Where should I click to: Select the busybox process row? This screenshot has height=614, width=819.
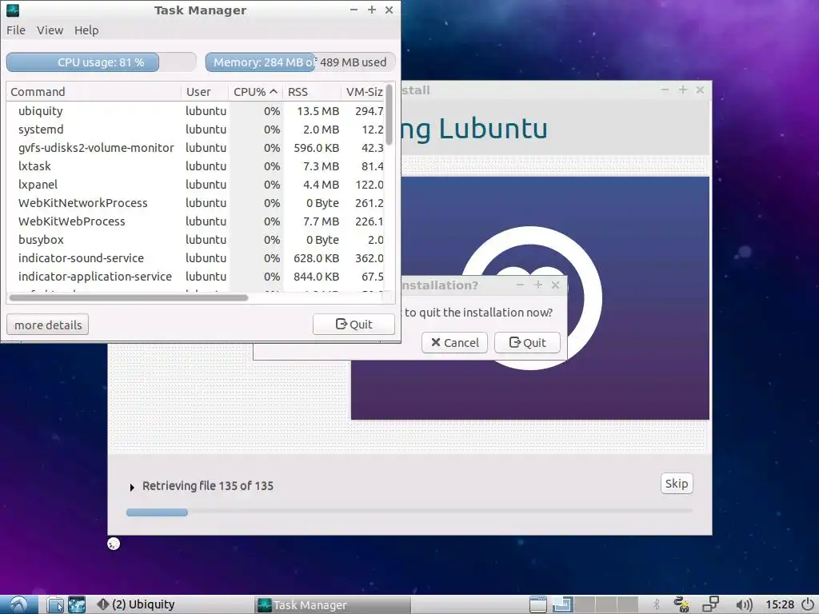(x=196, y=240)
